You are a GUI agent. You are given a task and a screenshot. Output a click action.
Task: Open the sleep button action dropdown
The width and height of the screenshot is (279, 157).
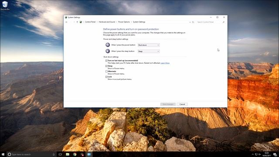pyautogui.click(x=149, y=51)
